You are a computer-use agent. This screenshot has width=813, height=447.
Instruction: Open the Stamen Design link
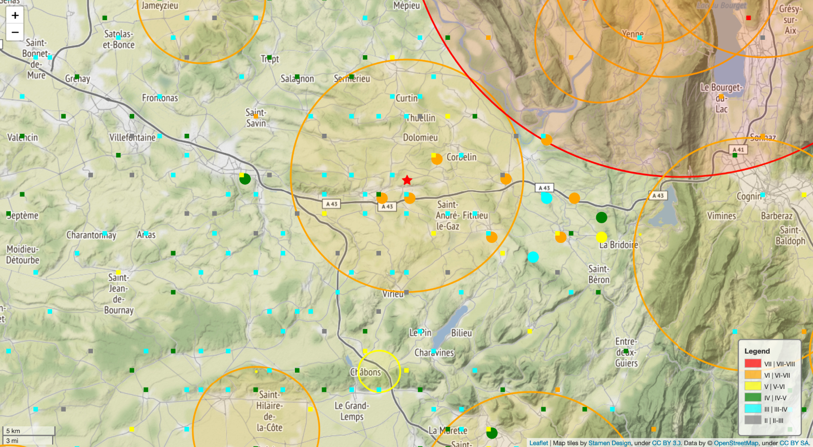[x=610, y=443]
